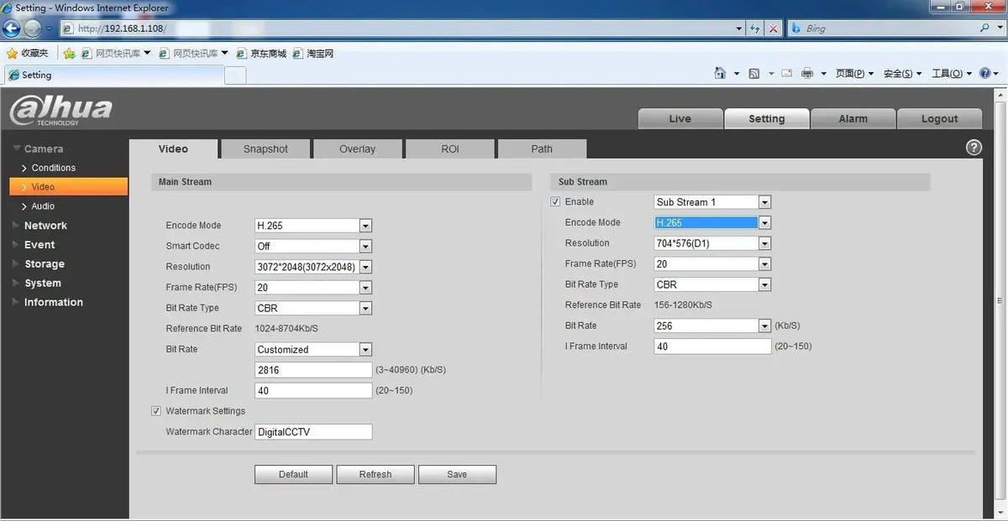Click the printer icon in IE toolbar
This screenshot has width=1008, height=521.
tap(807, 74)
